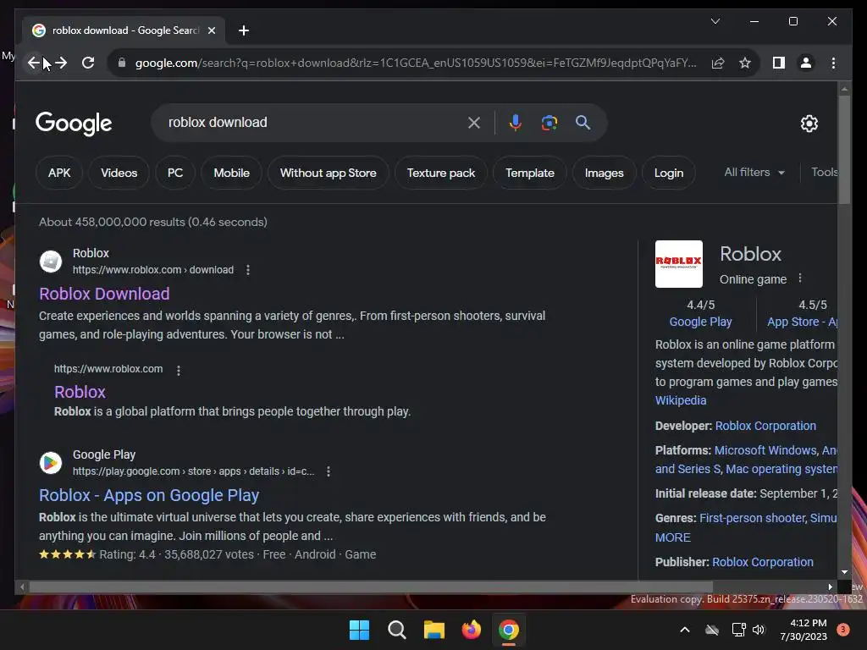Filter results by APK

[59, 173]
